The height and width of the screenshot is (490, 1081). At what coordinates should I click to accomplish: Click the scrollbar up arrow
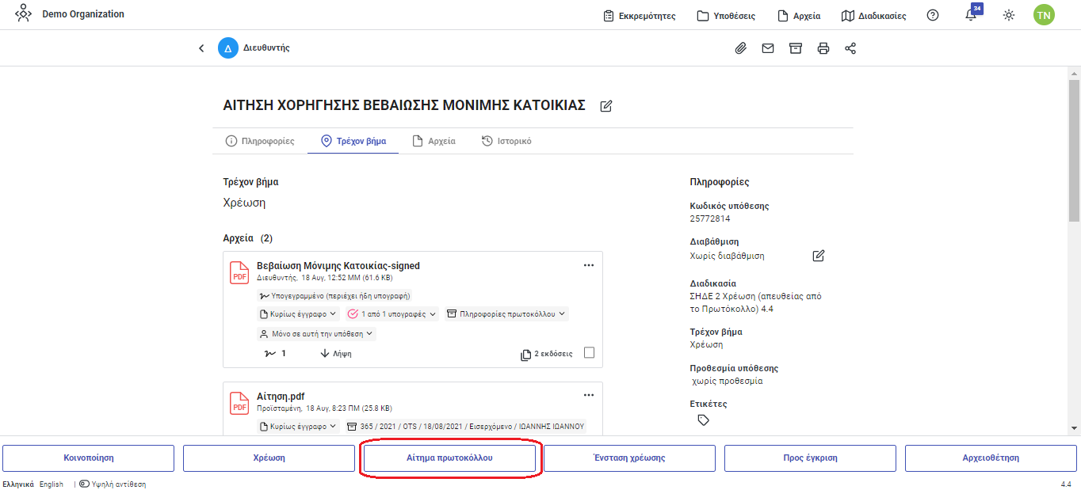coord(1074,72)
